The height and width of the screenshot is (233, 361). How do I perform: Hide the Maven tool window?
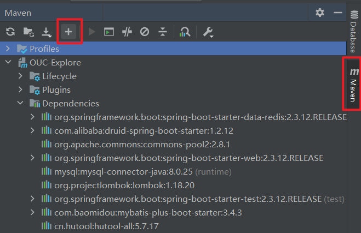point(338,13)
